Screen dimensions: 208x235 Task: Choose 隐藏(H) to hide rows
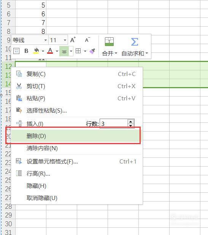[77, 186]
